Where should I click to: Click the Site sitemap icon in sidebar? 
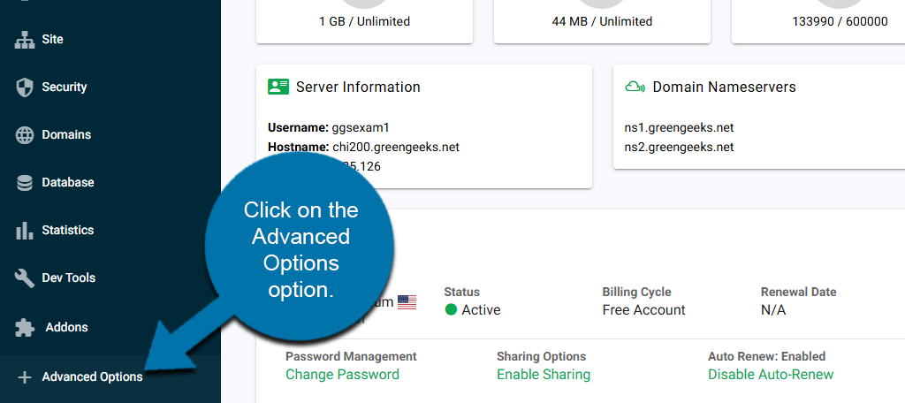25,40
